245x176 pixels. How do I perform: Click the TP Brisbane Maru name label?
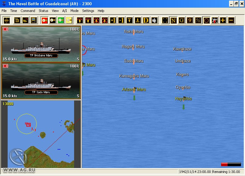[x=41, y=55]
